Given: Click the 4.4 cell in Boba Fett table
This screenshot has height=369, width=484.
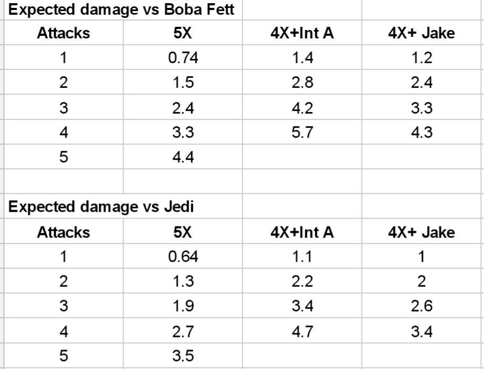Looking at the screenshot, I should pyautogui.click(x=183, y=157).
